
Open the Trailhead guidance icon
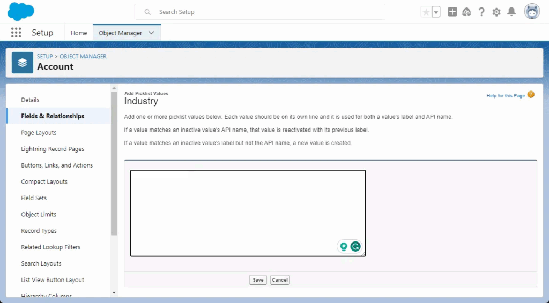pos(466,12)
